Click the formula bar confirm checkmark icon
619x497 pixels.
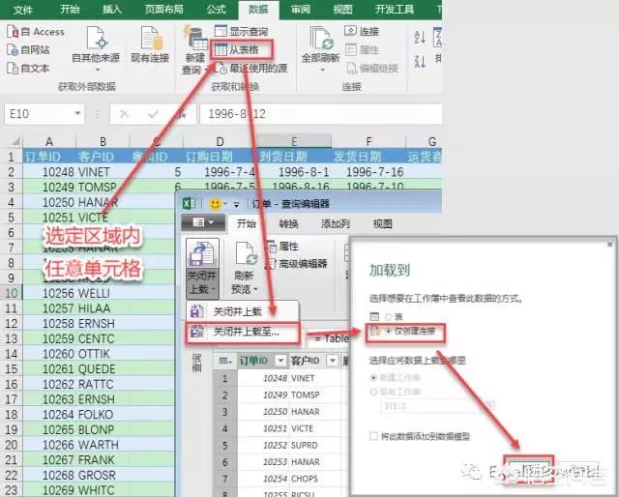pyautogui.click(x=153, y=114)
